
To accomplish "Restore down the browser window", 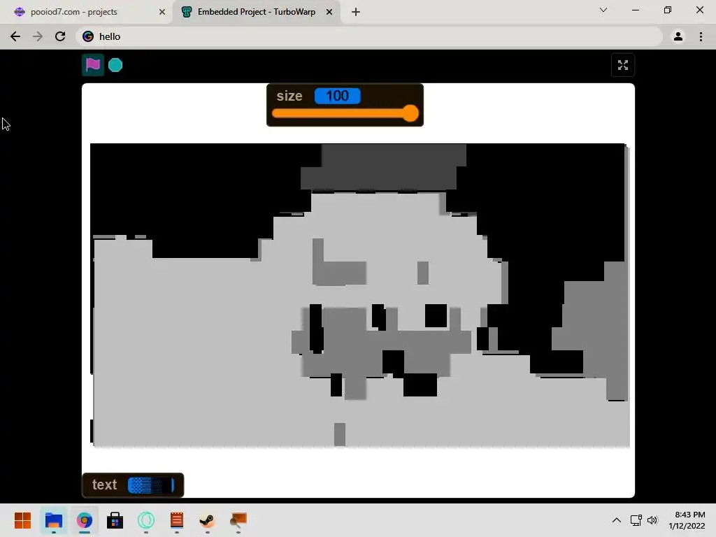I will (668, 10).
